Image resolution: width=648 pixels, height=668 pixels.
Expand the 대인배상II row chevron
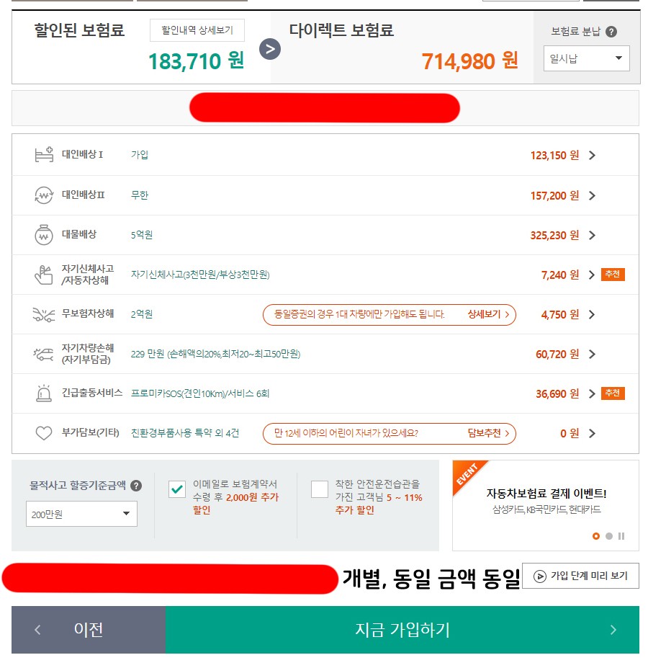(592, 195)
